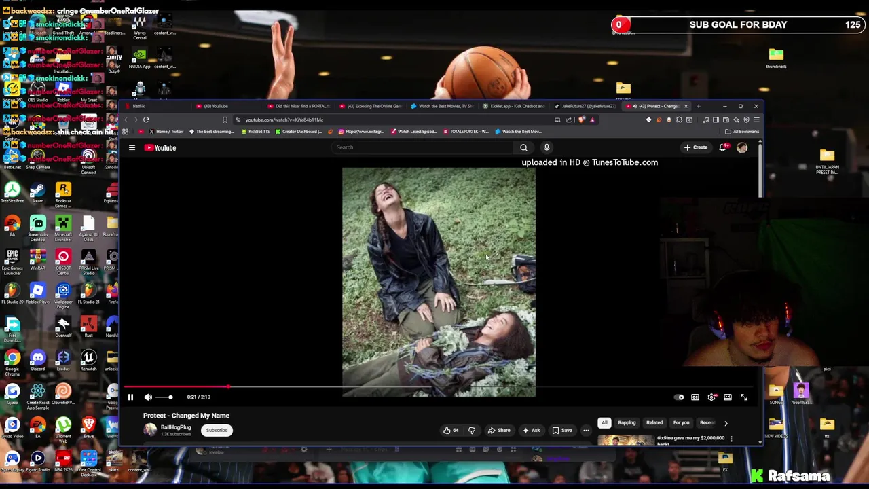Select the Streamlabs Desktop icon

pyautogui.click(x=37, y=228)
